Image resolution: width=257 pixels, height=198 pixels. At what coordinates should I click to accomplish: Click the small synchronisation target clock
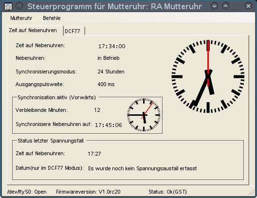[144, 115]
